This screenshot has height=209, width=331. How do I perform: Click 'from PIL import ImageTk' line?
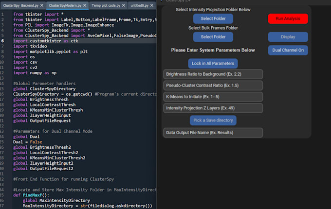click(64, 25)
